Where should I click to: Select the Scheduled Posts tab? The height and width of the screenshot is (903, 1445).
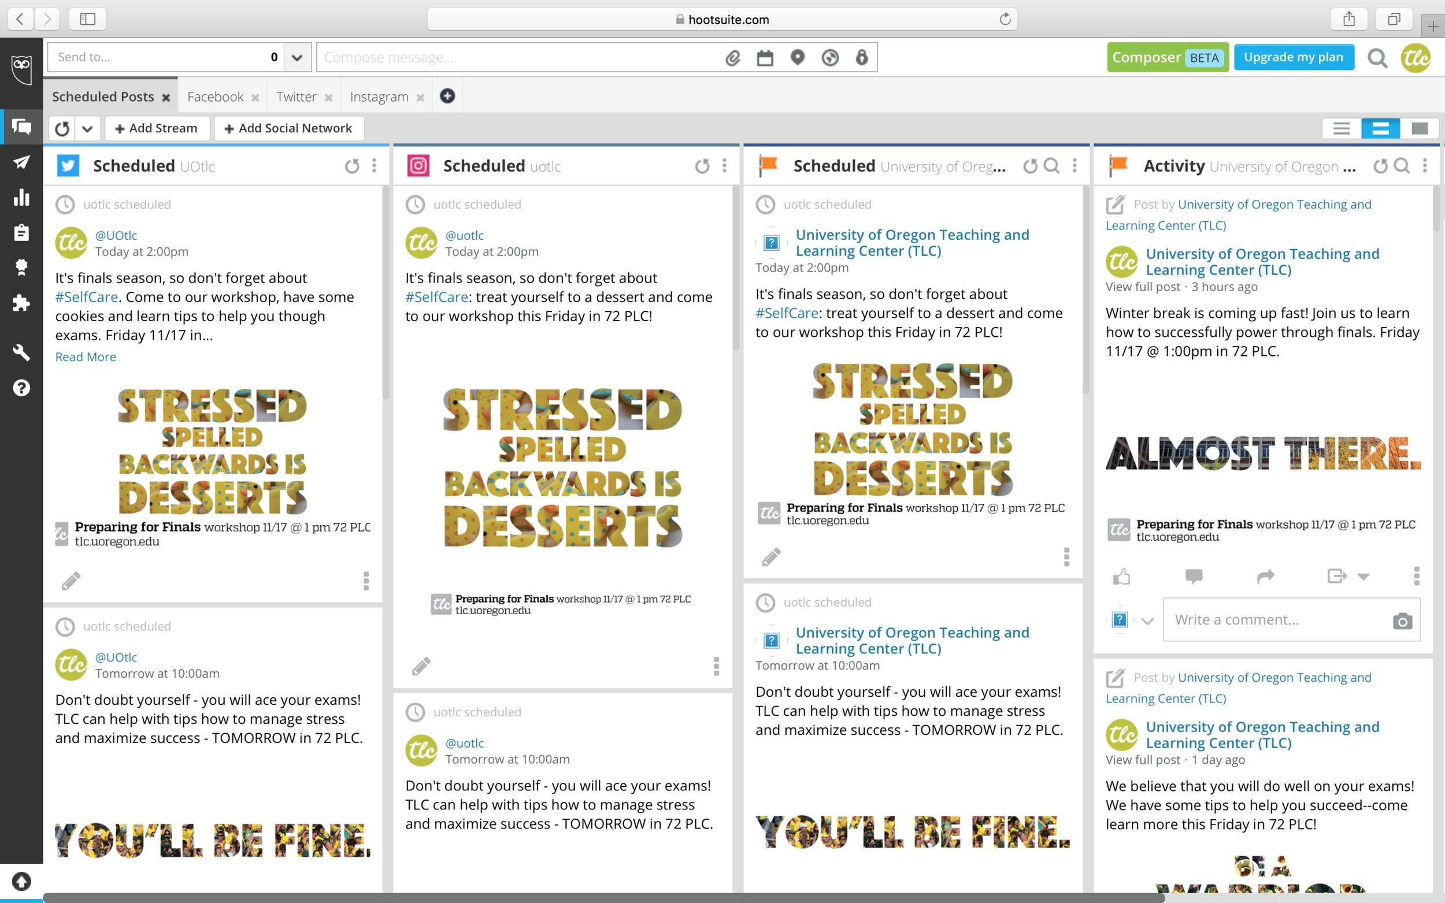click(x=103, y=96)
